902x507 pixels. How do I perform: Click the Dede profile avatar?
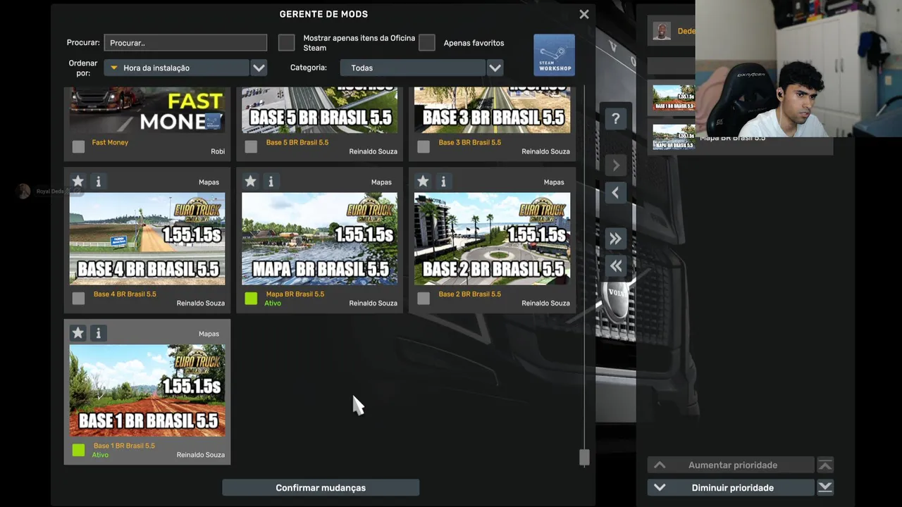pyautogui.click(x=662, y=31)
